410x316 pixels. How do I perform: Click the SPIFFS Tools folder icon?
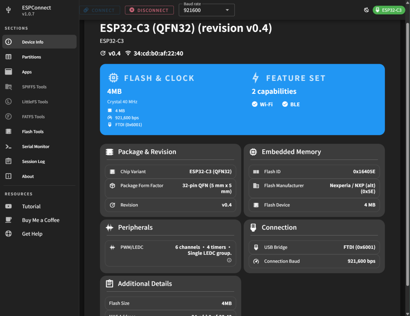coord(9,87)
